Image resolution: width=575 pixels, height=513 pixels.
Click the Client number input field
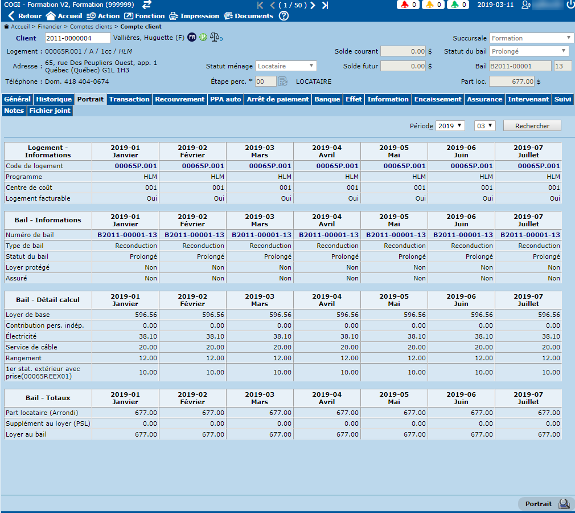click(x=77, y=38)
